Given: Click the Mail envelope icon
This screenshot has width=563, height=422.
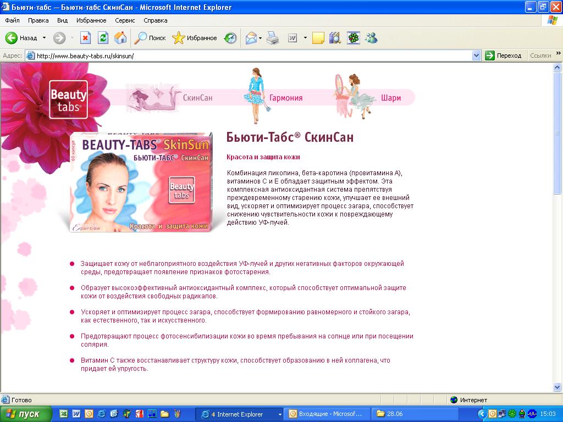Looking at the screenshot, I should coord(251,38).
